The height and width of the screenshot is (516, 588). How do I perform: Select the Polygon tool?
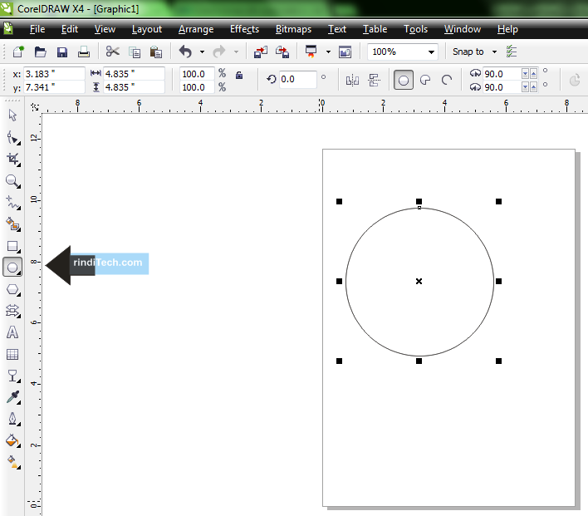pyautogui.click(x=13, y=290)
